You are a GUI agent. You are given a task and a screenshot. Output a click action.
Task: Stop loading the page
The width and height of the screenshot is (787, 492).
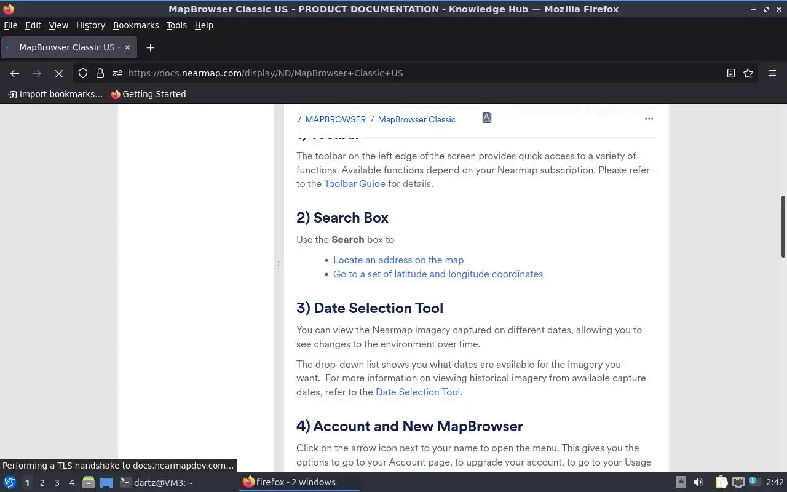point(59,73)
